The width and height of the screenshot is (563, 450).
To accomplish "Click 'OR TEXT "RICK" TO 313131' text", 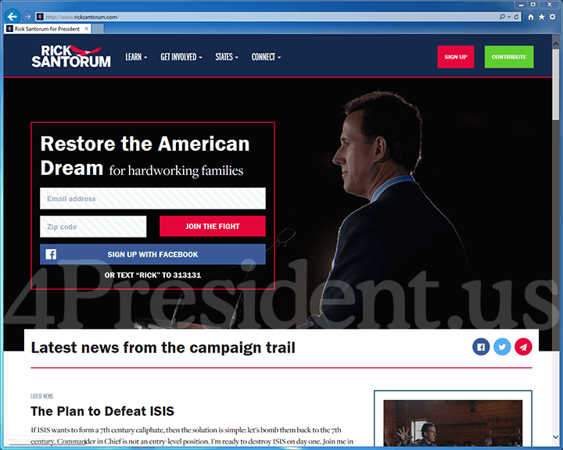I will point(152,275).
